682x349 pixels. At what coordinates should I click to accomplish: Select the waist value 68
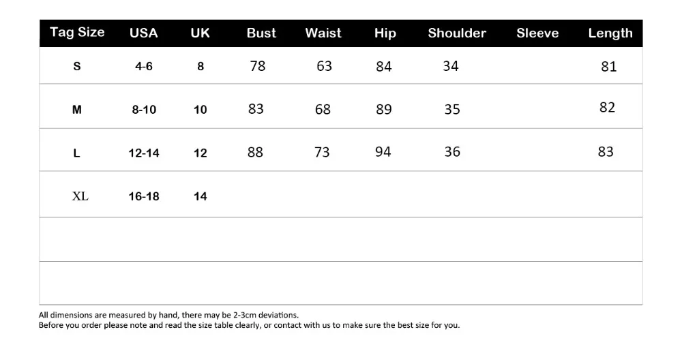click(323, 109)
